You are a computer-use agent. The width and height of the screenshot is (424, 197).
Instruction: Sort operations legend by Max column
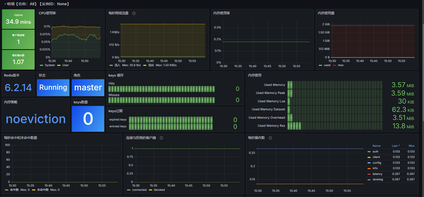(412, 146)
